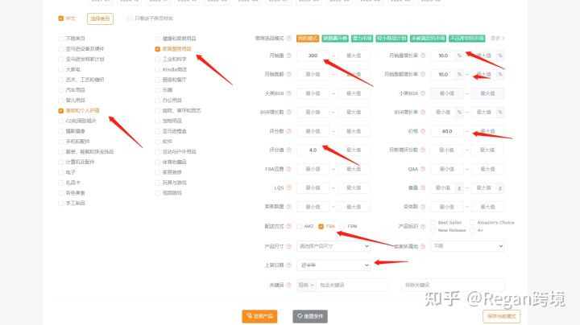
Task: Click help icon next to BSR增长率
Action: pos(423,112)
